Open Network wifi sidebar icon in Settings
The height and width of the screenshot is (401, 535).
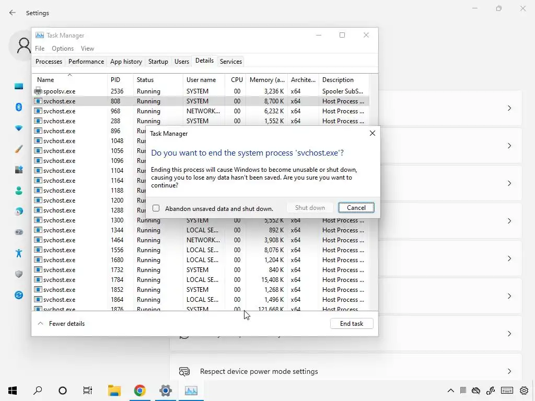pyautogui.click(x=19, y=128)
